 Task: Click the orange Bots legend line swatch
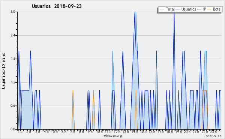(x=209, y=9)
